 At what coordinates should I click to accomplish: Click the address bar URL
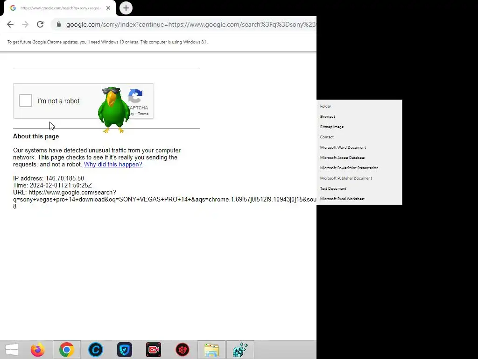[191, 24]
